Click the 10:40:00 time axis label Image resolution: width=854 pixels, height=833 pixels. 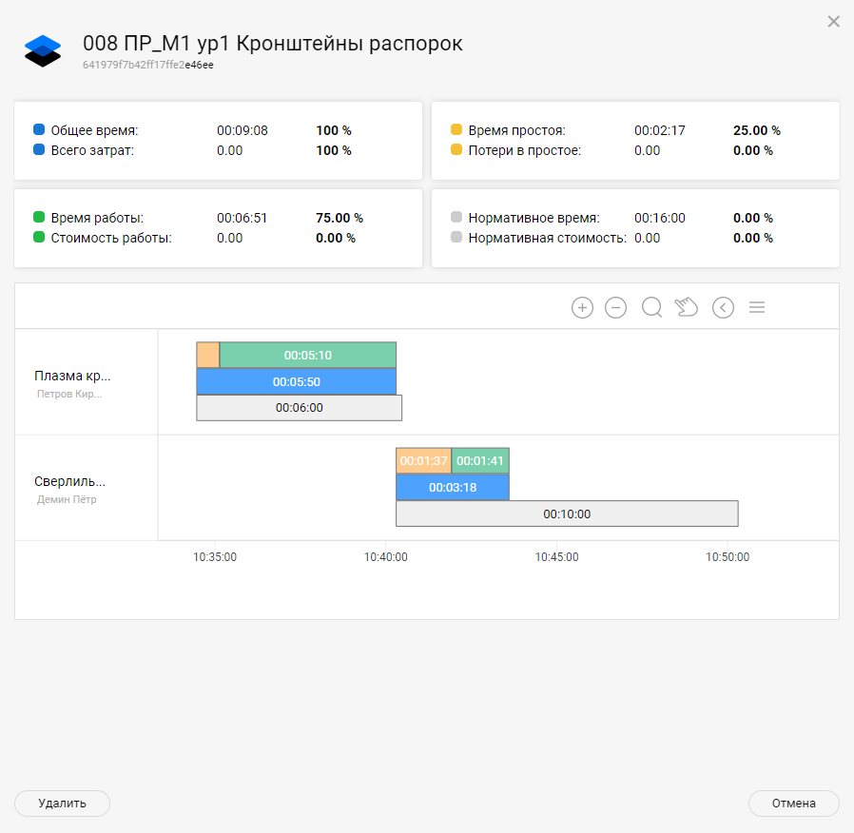point(385,557)
